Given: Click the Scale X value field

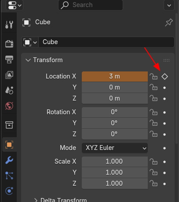Looking at the screenshot, I should coord(115,161).
